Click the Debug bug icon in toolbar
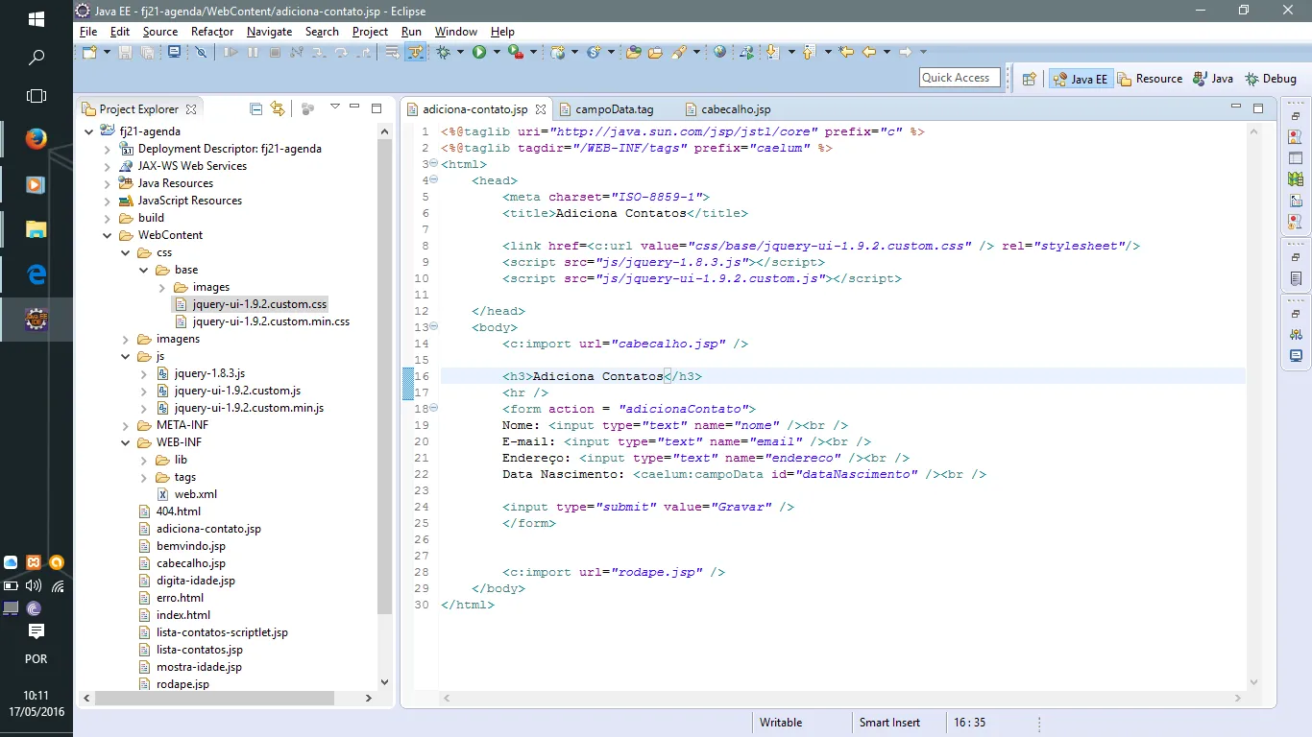The image size is (1312, 737). click(x=443, y=52)
